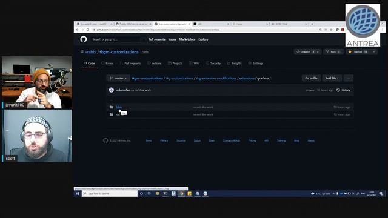Viewport: 388px width, 218px height.
Task: Open a new browser tab with plus button
Action: pyautogui.click(x=312, y=24)
